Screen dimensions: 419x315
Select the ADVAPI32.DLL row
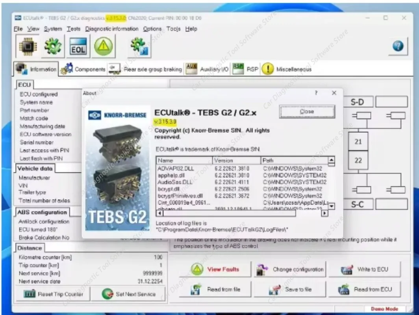(242, 169)
